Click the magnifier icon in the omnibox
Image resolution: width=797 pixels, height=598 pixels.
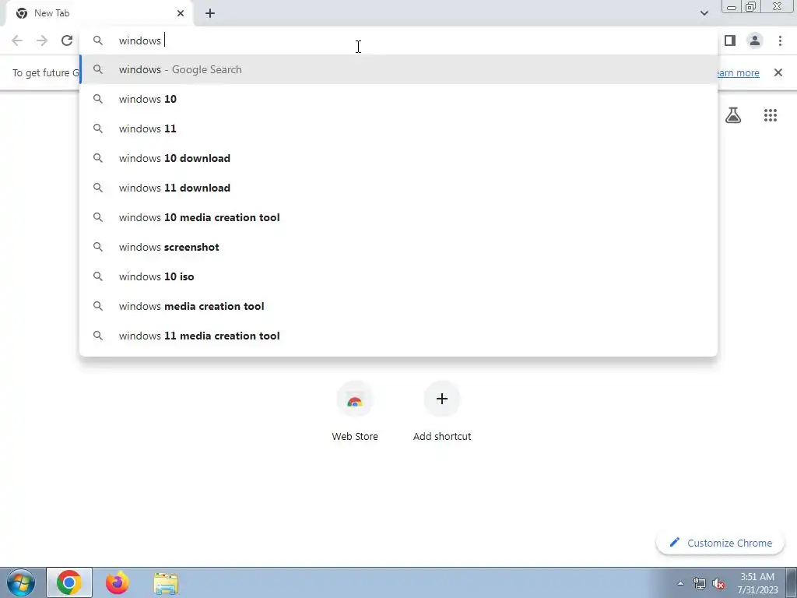point(98,40)
